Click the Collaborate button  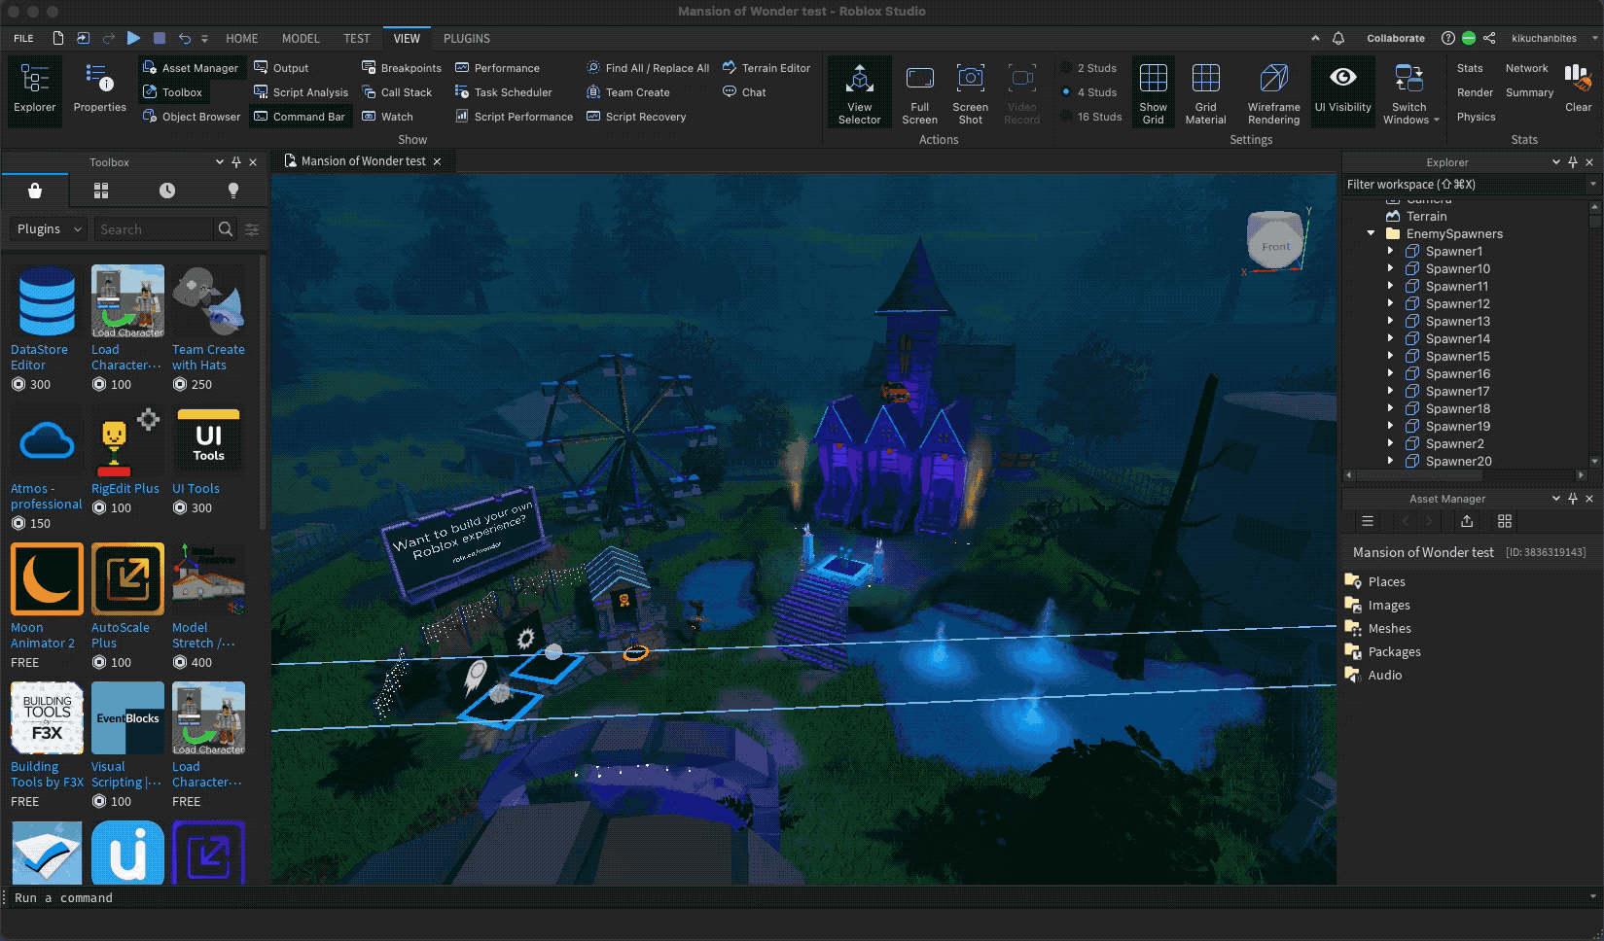(1395, 39)
